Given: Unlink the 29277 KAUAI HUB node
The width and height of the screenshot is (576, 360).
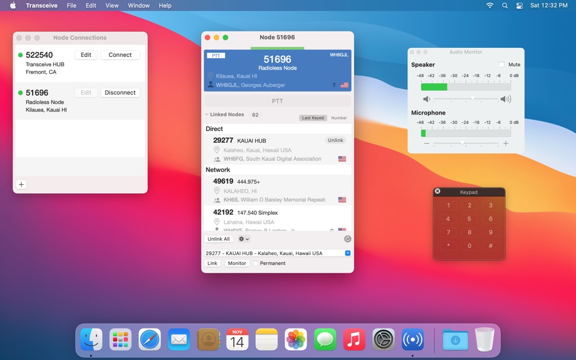Looking at the screenshot, I should (x=335, y=141).
